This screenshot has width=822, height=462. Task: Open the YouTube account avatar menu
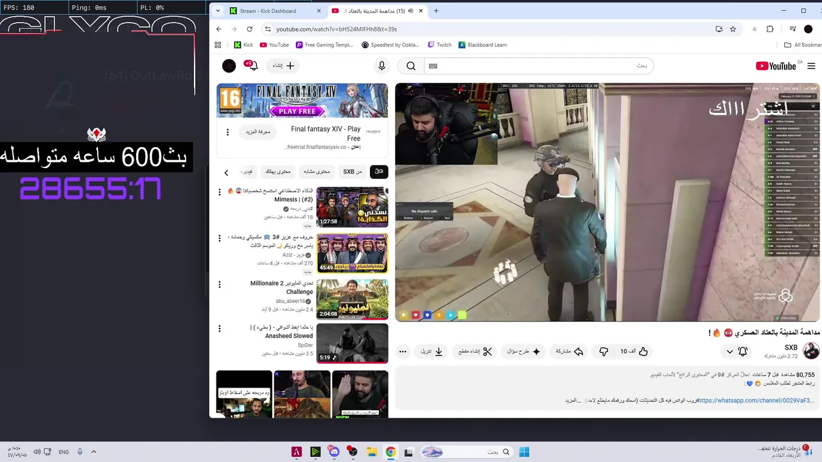[229, 65]
